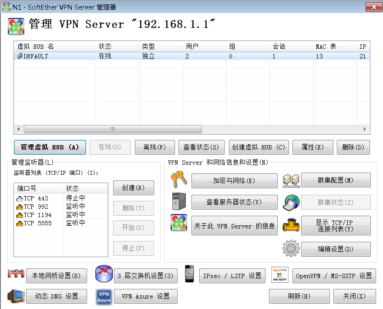Select the TCP 443 listener row

[x=60, y=198]
